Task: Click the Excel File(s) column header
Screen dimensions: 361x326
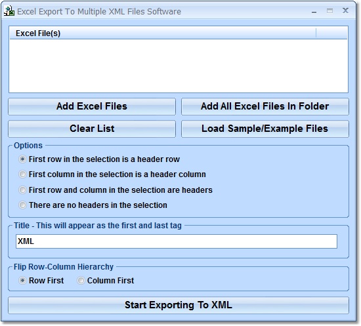Action: 163,33
